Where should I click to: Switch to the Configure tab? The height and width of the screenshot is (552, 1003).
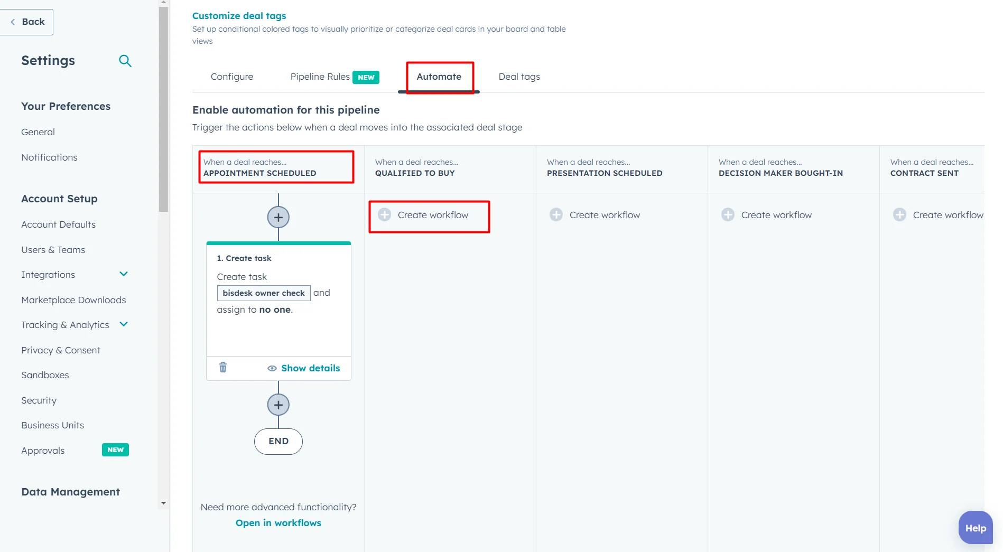click(x=231, y=77)
